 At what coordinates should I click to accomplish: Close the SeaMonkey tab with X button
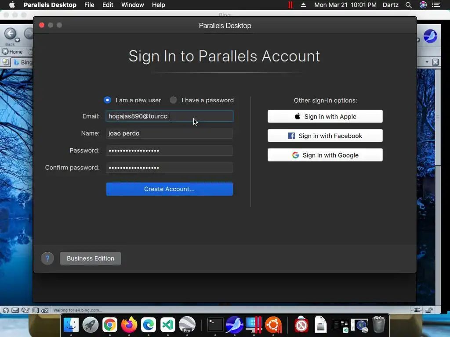[x=435, y=62]
